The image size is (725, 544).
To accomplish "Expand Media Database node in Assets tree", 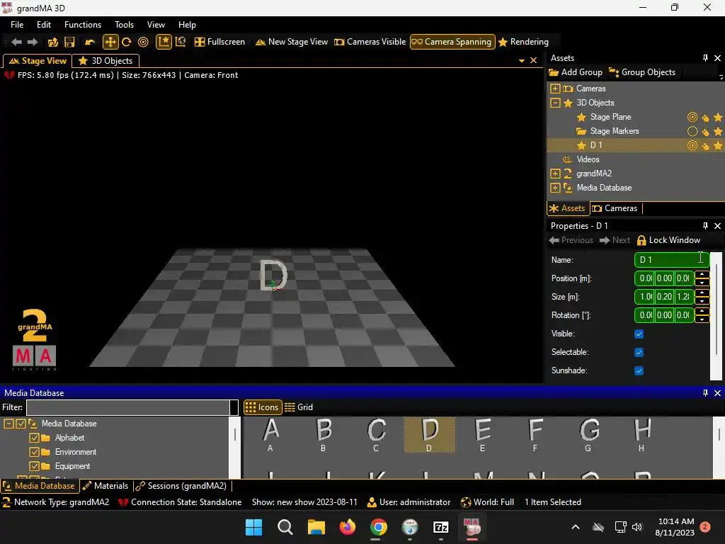I will tap(555, 188).
